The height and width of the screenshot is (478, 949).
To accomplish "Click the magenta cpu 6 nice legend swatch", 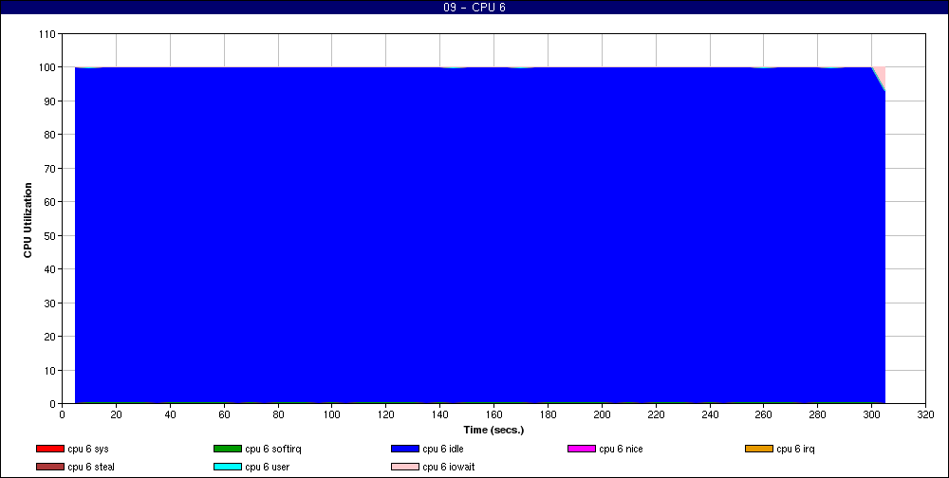I will [x=582, y=449].
